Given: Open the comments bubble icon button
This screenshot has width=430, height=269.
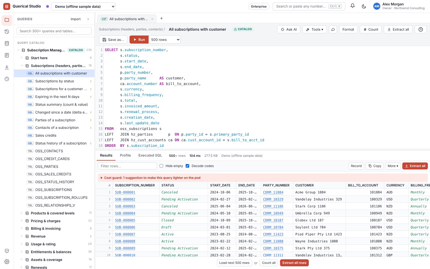Looking at the screenshot, I should click(333, 29).
